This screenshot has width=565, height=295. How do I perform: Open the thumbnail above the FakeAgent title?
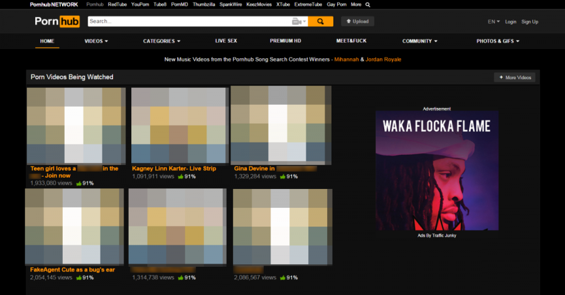[x=74, y=227]
